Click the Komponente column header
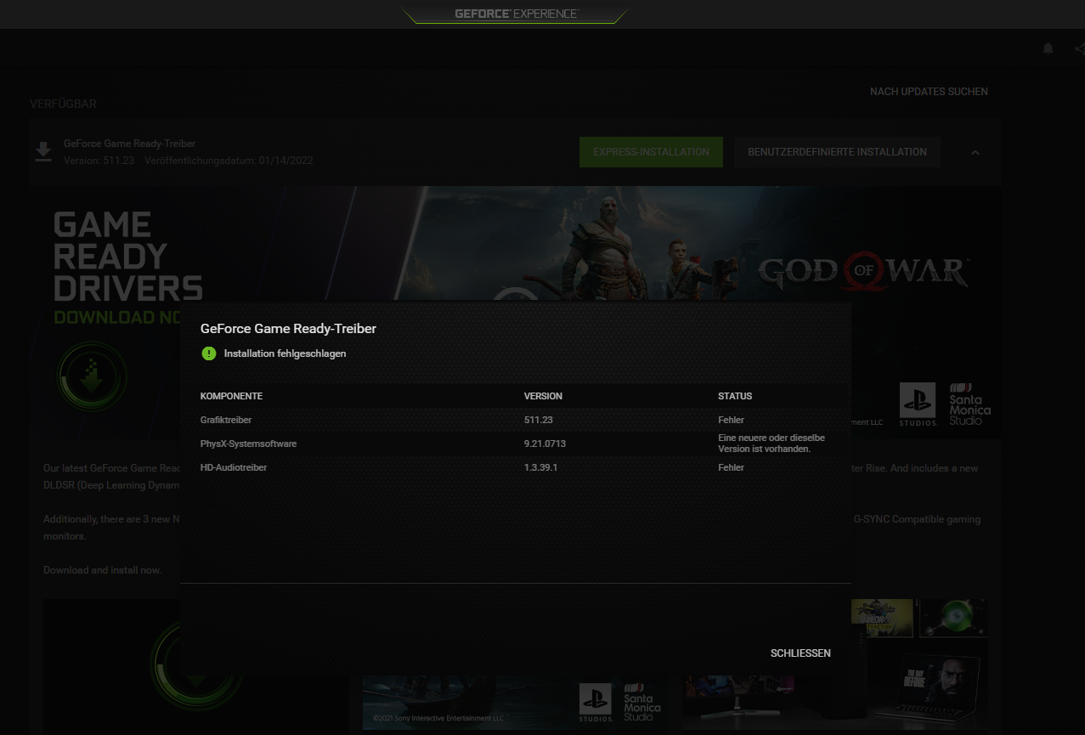The height and width of the screenshot is (735, 1085). 231,396
